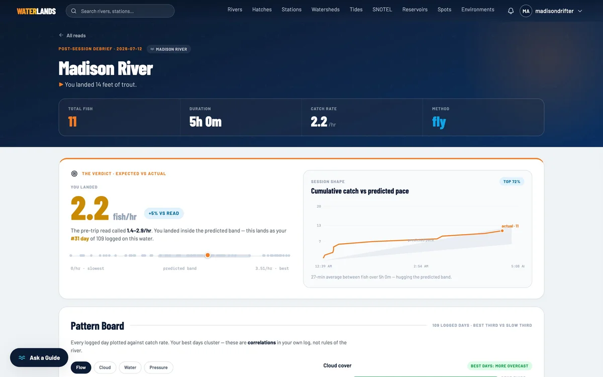
Task: Focus the Search rivers, stations field
Action: click(x=120, y=11)
